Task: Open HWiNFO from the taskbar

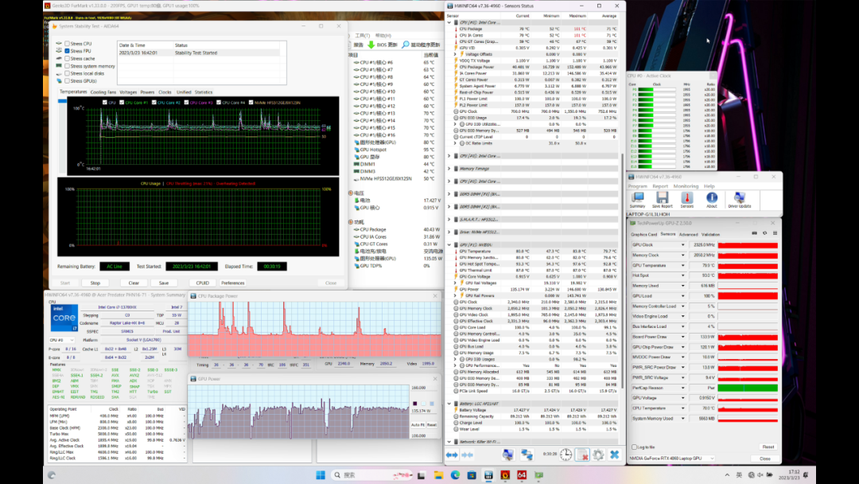Action: click(x=488, y=474)
